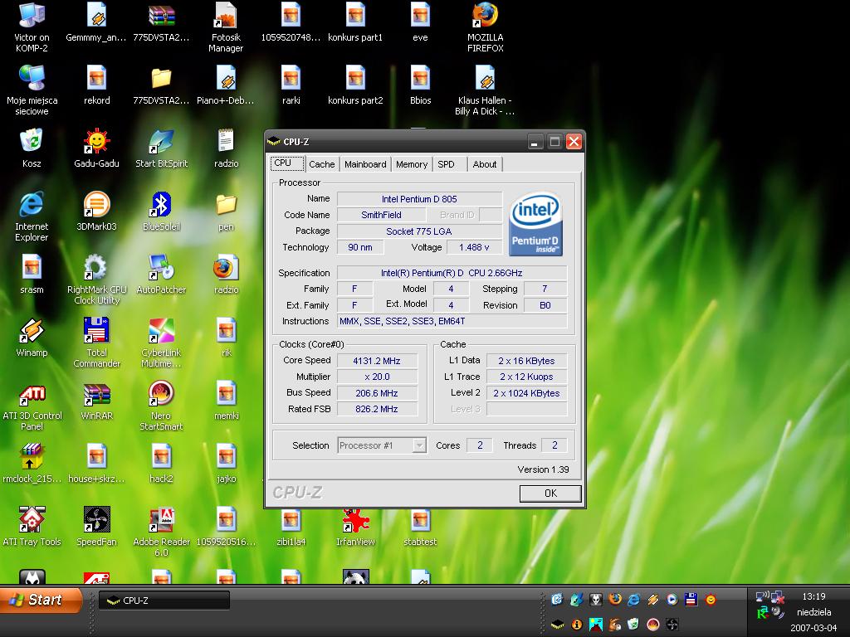Open the ATI Tray Tools desktop icon
The image size is (850, 637).
click(32, 525)
